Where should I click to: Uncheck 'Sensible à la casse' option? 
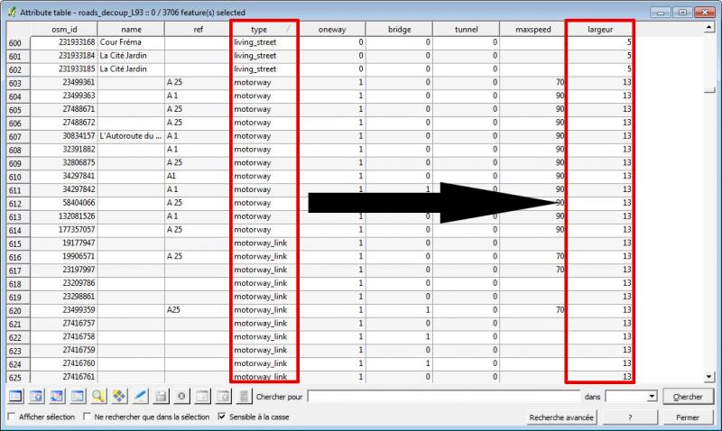pos(223,417)
